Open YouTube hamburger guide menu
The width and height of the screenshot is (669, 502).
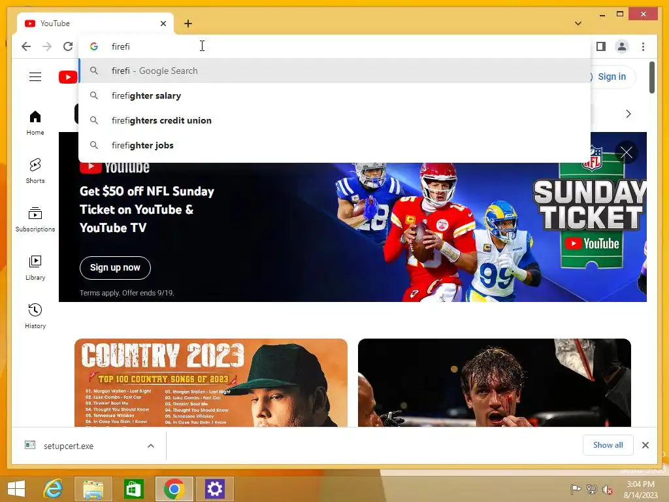35,77
